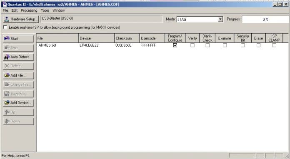Click the Start programming button
The image size is (290, 159).
coord(18,39)
